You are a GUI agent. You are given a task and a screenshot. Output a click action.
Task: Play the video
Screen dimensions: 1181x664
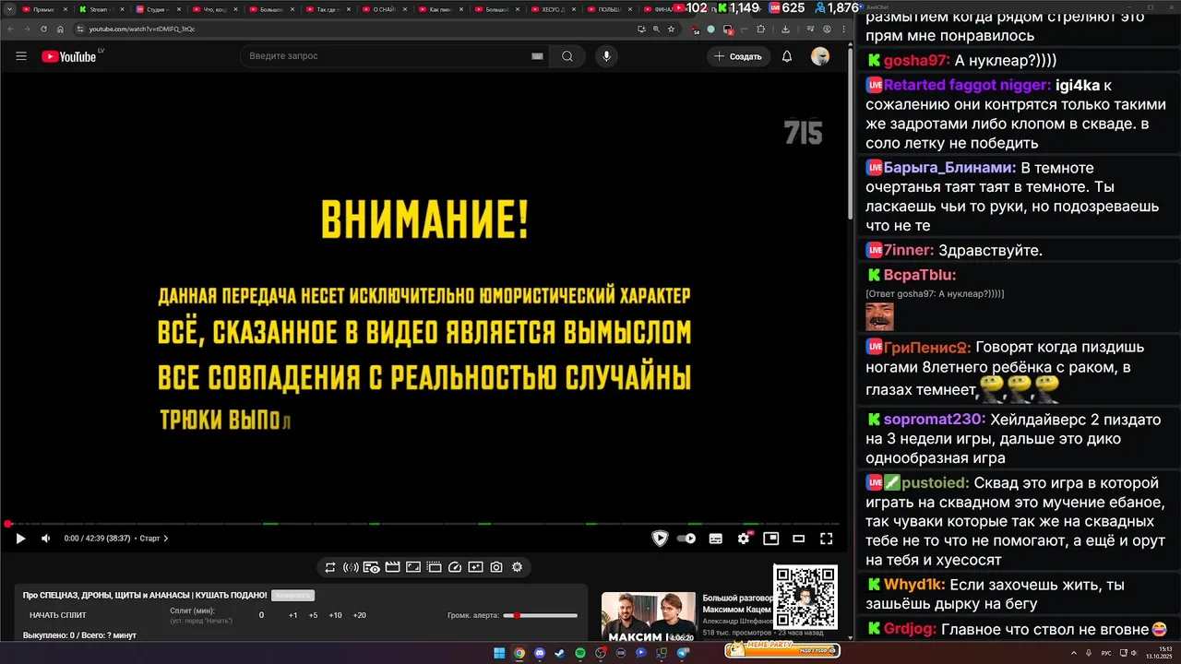click(20, 539)
